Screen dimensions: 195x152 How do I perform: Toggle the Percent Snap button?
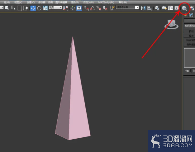99,8
